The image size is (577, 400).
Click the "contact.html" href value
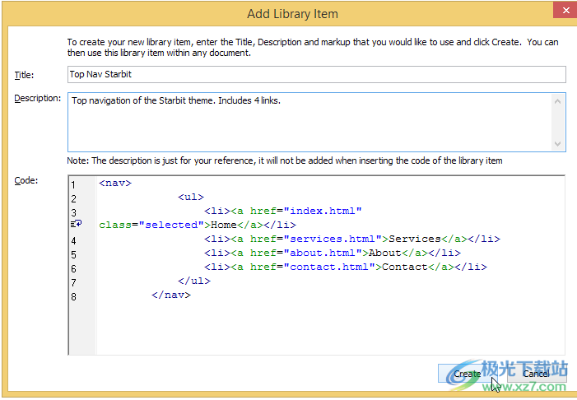pyautogui.click(x=329, y=267)
